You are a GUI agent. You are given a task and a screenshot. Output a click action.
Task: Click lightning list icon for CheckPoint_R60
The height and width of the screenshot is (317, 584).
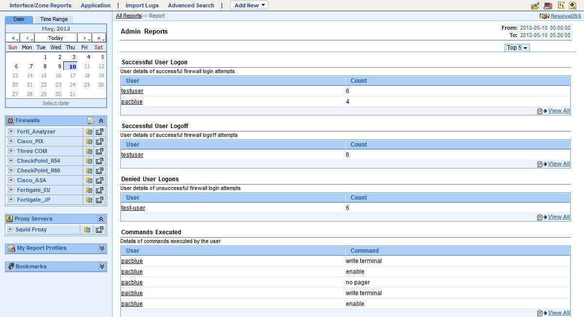89,170
